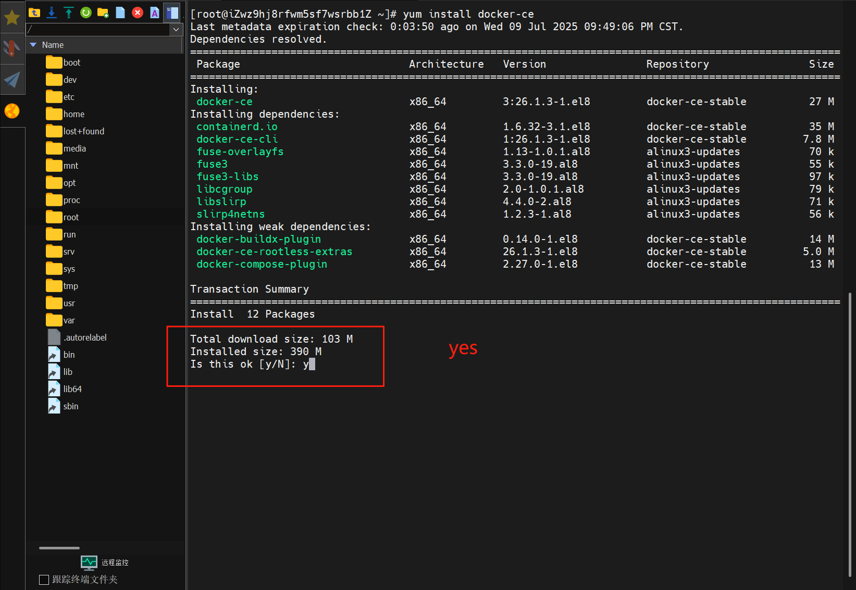Screen dimensions: 856x590
Task: Click the red delete icon in the toolbar
Action: tap(138, 13)
